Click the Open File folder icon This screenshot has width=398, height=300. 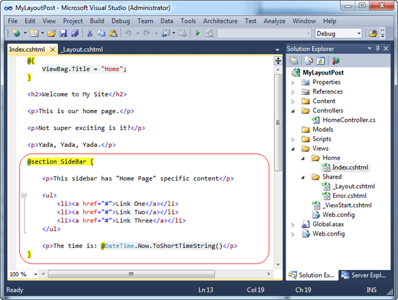51,33
